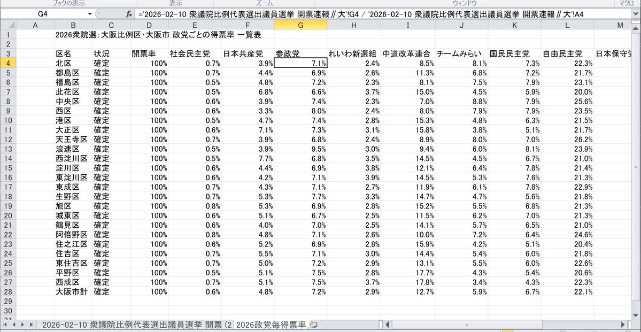Click the fx insert function icon
This screenshot has height=332, width=641.
(x=129, y=14)
